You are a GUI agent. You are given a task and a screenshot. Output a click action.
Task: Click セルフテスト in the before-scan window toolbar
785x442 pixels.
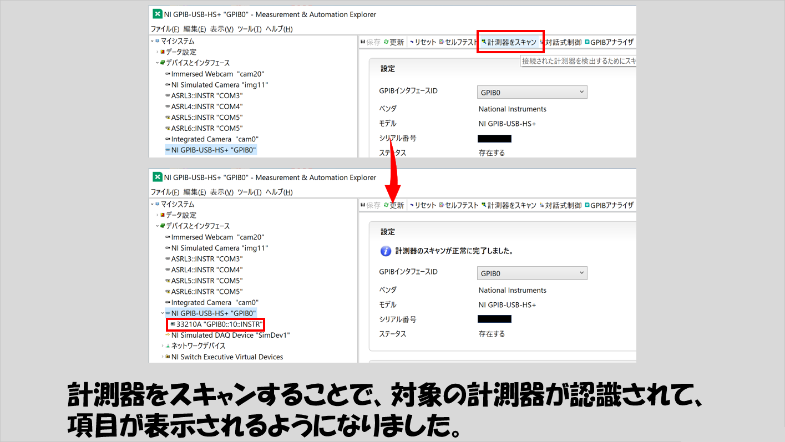458,42
